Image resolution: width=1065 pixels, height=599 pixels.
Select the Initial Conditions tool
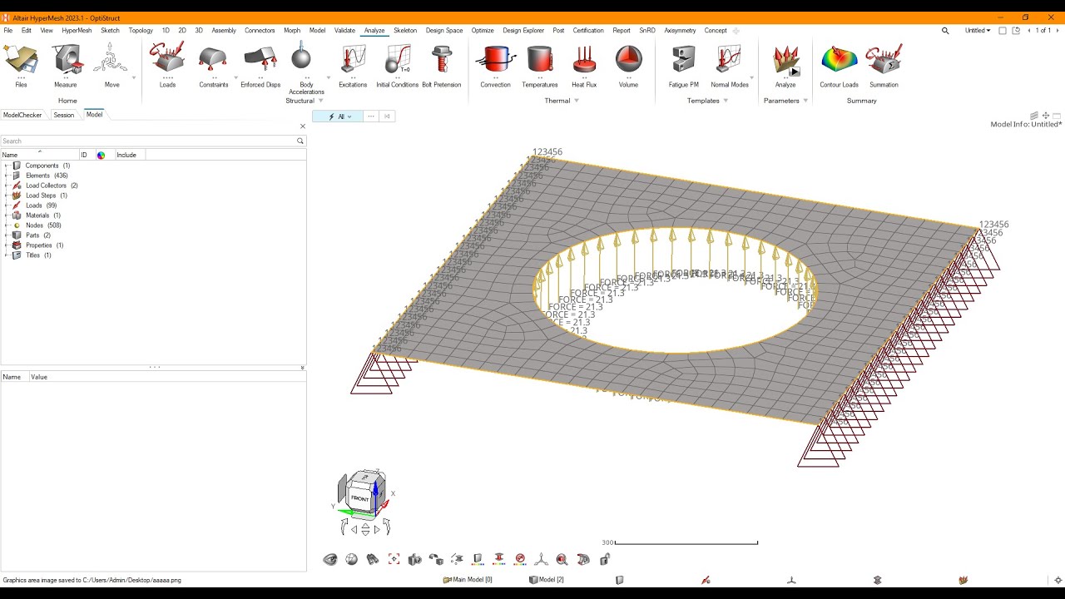(398, 66)
